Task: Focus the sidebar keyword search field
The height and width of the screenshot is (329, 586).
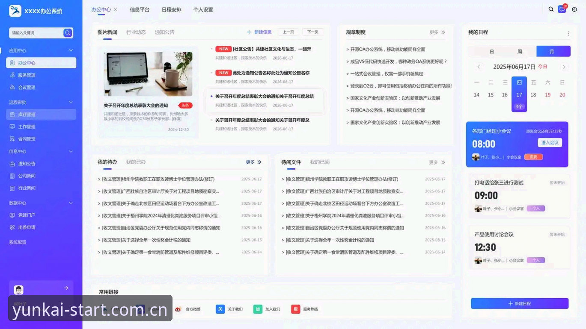Action: click(x=36, y=33)
